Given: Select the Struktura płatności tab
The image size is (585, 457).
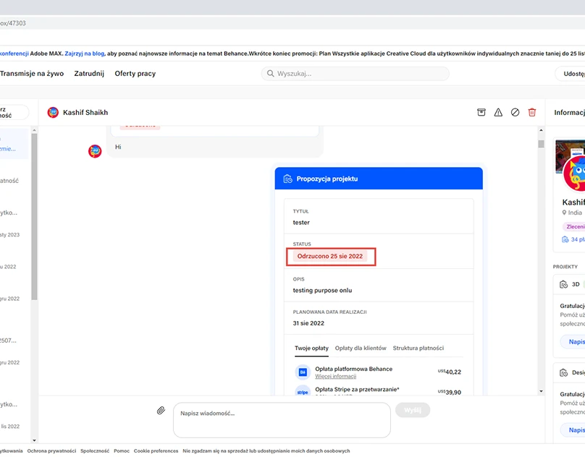Looking at the screenshot, I should point(418,348).
